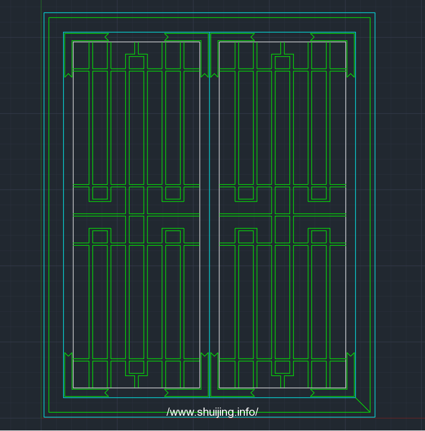Select the diagonal green line at frame corner
Screen dimensions: 425x431
[x=363, y=405]
